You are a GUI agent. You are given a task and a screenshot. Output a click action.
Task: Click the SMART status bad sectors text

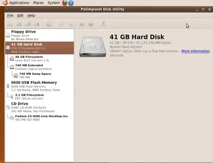[144, 51]
